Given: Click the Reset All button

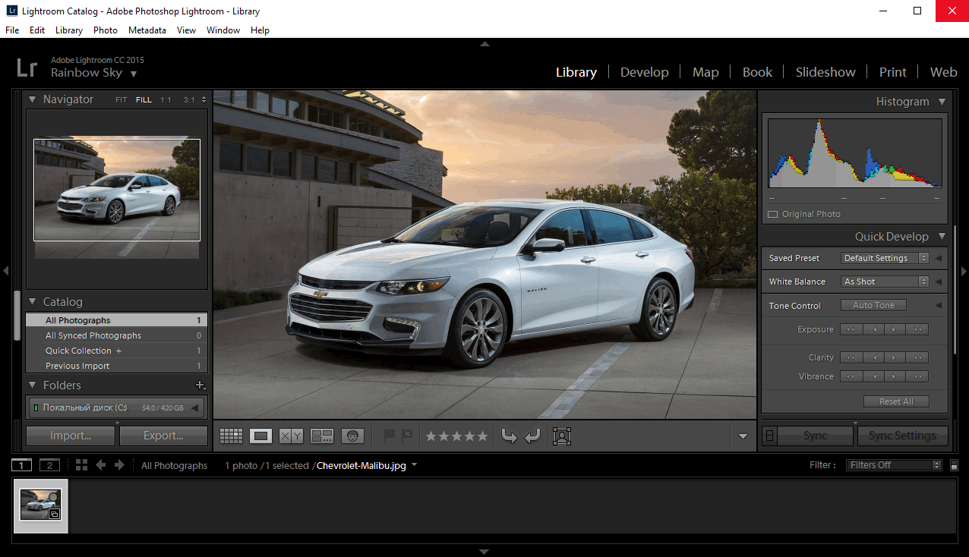Looking at the screenshot, I should [896, 401].
